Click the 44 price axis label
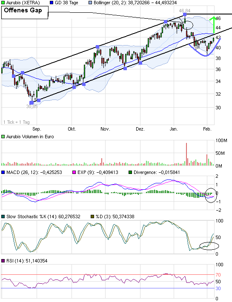This screenshot has width=232, height=302. [218, 28]
